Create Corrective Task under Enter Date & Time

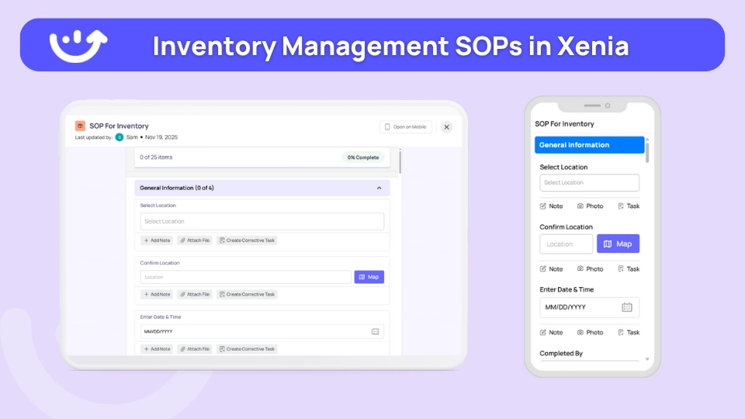[x=247, y=349]
